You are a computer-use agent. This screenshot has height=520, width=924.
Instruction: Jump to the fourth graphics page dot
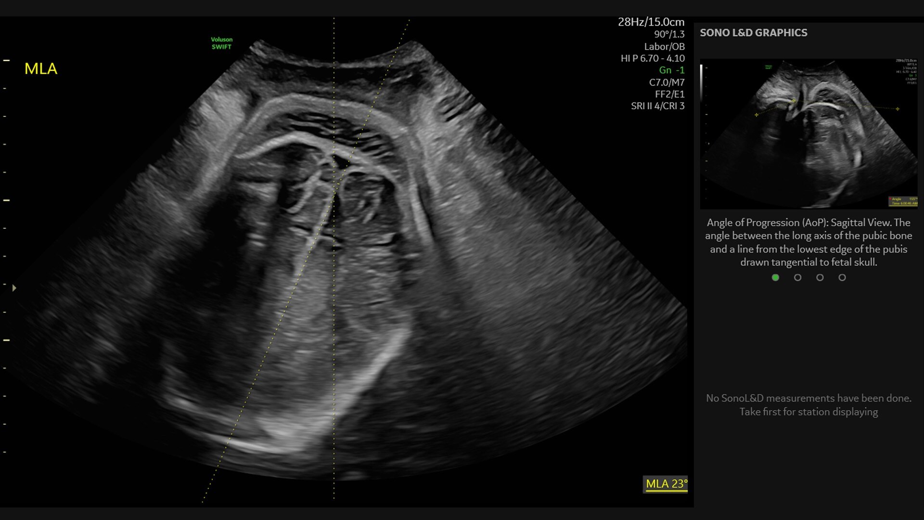click(842, 277)
